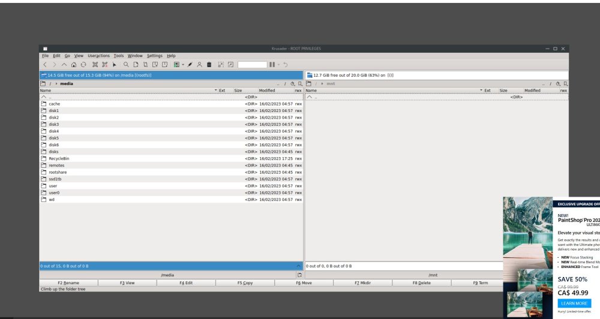
Task: Click the F9 Term button
Action: coord(480,282)
